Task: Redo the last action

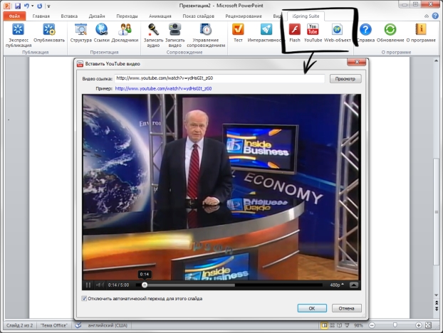Action: pos(40,6)
